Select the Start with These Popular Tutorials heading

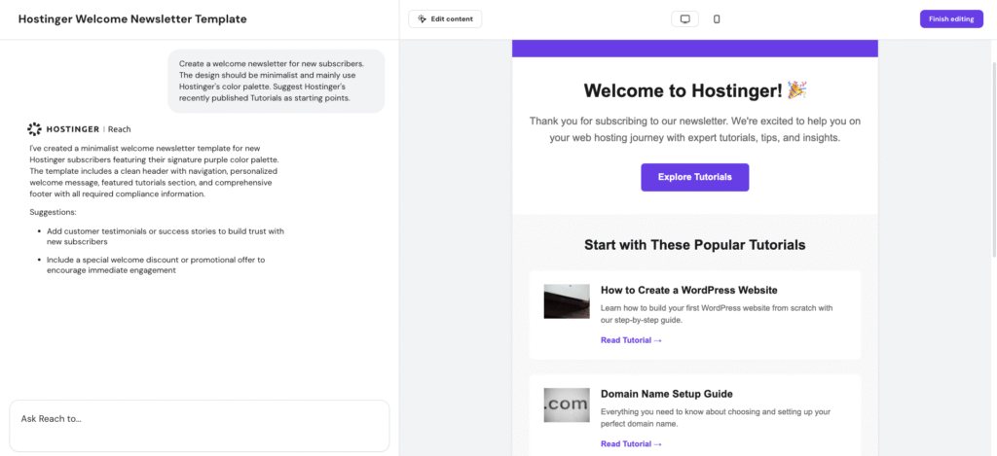pyautogui.click(x=694, y=245)
